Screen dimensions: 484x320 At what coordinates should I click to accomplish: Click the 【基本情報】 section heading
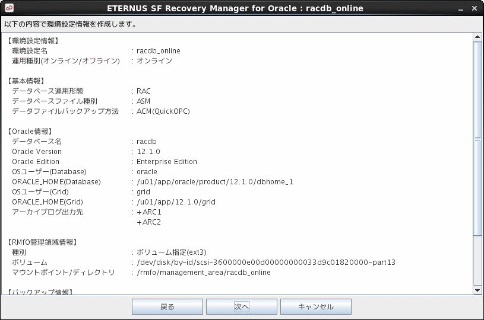(x=26, y=81)
